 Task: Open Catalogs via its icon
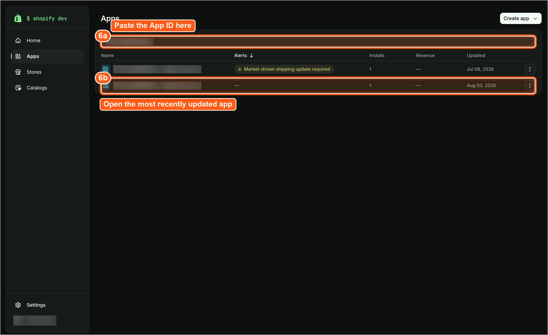pyautogui.click(x=18, y=88)
